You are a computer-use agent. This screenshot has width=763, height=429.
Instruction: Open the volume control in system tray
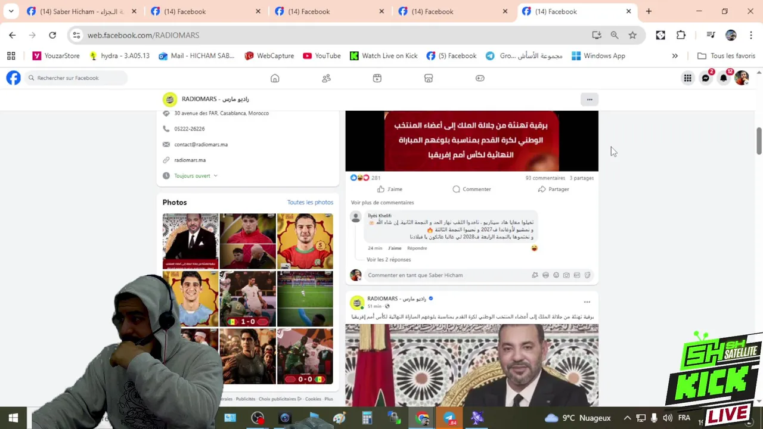[x=668, y=418]
